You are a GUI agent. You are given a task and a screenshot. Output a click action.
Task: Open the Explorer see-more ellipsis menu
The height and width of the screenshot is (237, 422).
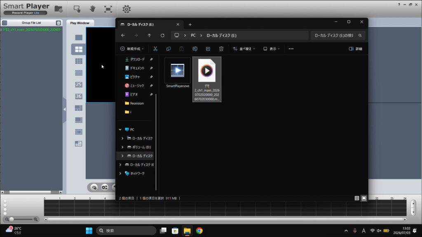coord(291,49)
